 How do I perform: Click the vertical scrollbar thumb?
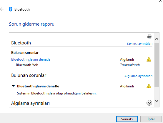point(157,65)
